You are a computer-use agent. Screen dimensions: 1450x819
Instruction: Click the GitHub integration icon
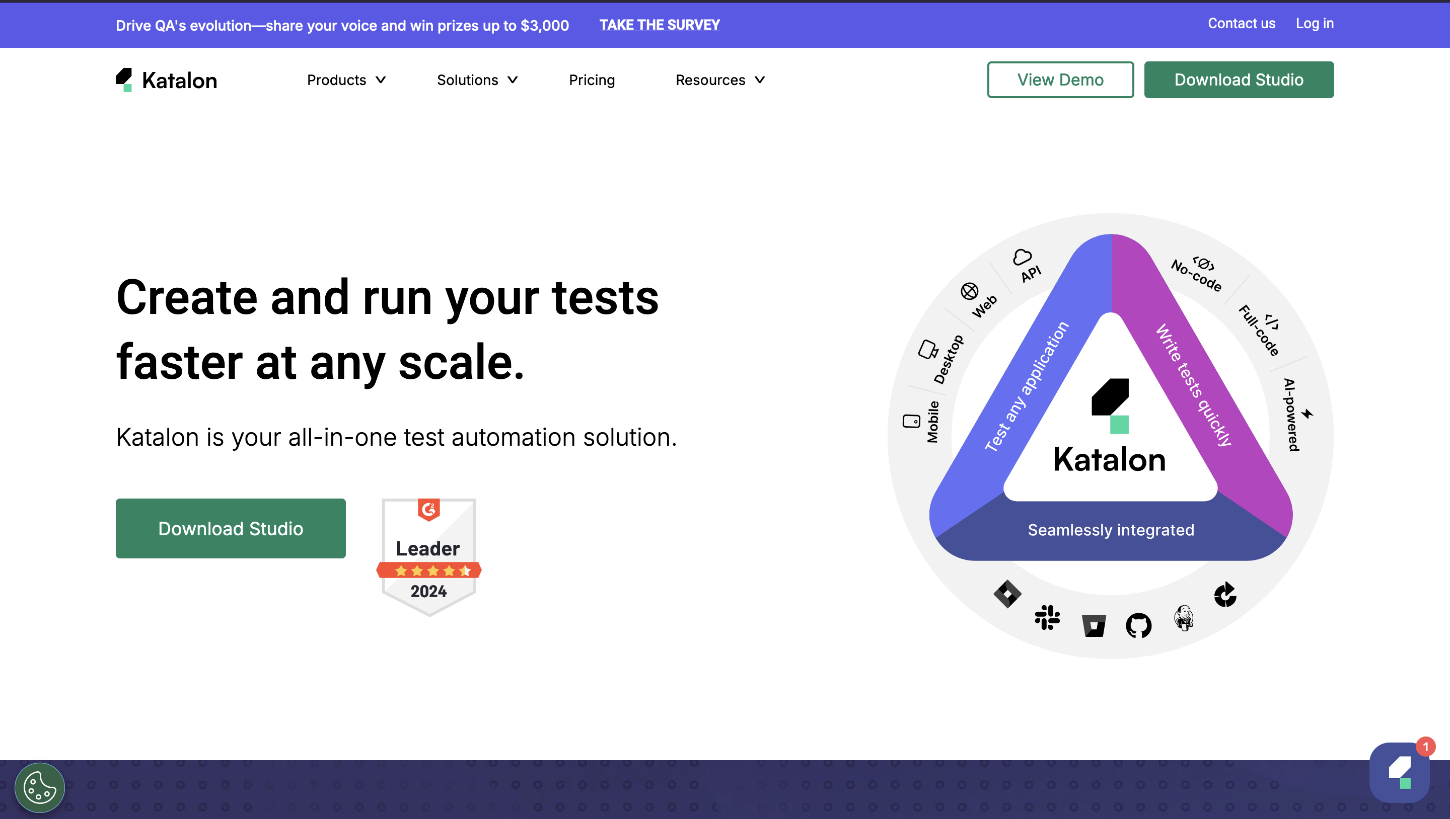[x=1138, y=629]
